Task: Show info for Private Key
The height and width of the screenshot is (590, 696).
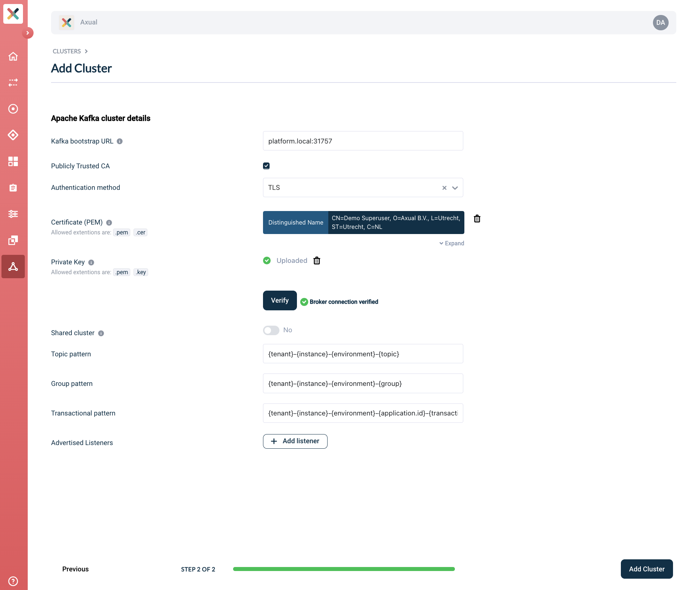Action: coord(91,263)
